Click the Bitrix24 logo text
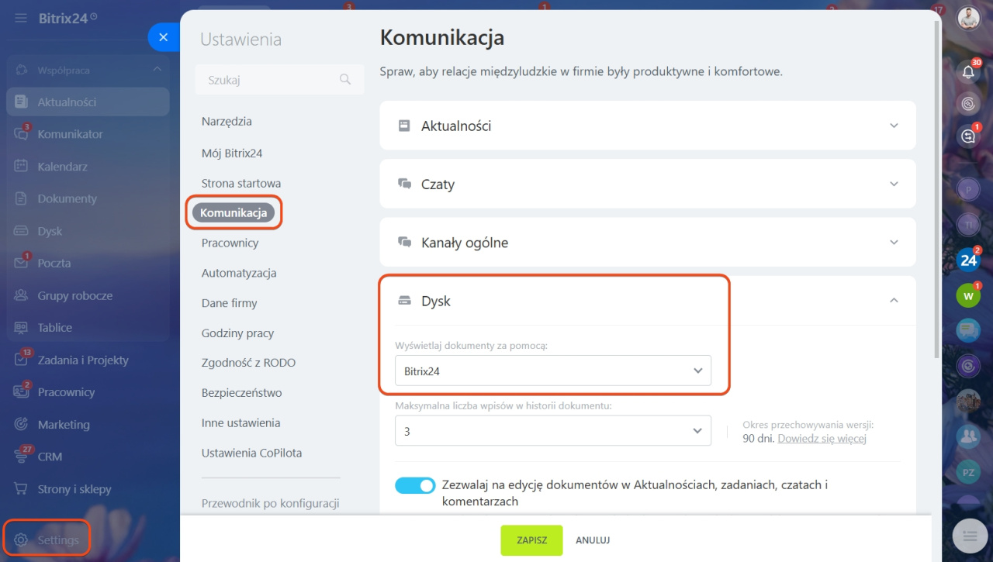Screen dimensions: 993x562 [64, 18]
